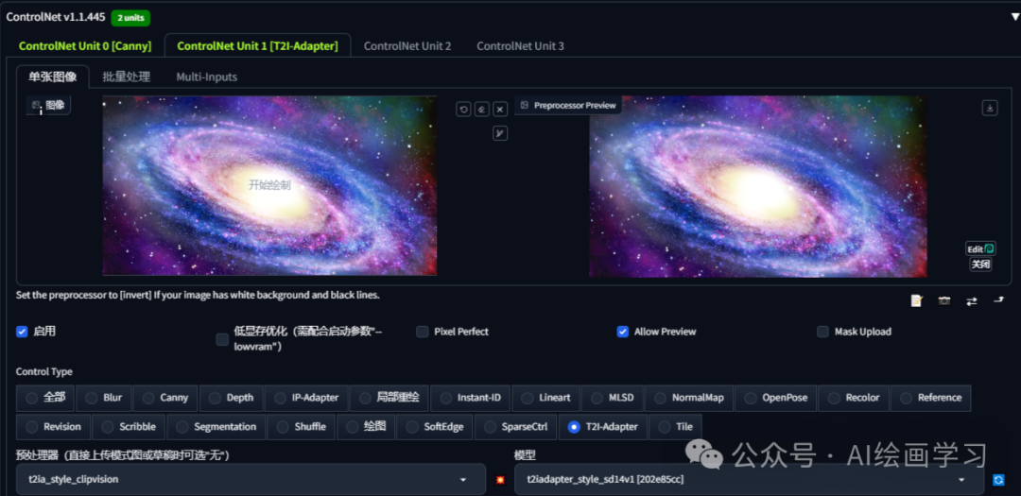
Task: Open ControlNet Unit 2 tab
Action: point(407,45)
